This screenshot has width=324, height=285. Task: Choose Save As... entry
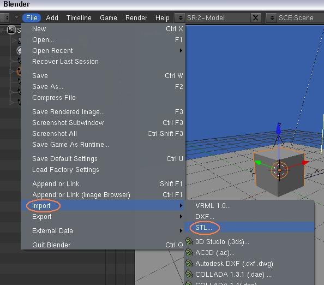click(103, 87)
